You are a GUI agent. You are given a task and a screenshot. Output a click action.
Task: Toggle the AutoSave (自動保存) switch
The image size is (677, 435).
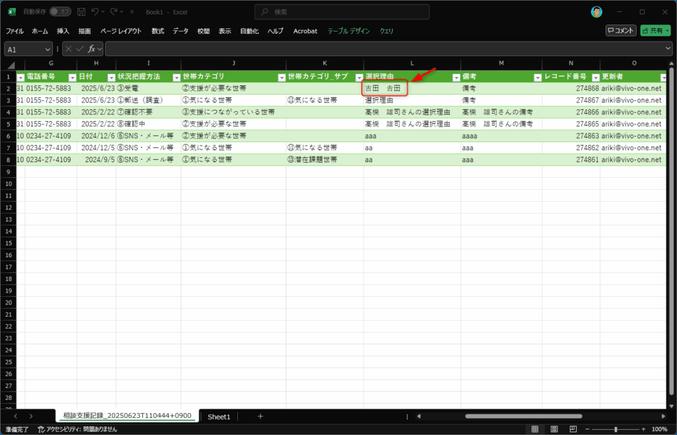click(60, 12)
